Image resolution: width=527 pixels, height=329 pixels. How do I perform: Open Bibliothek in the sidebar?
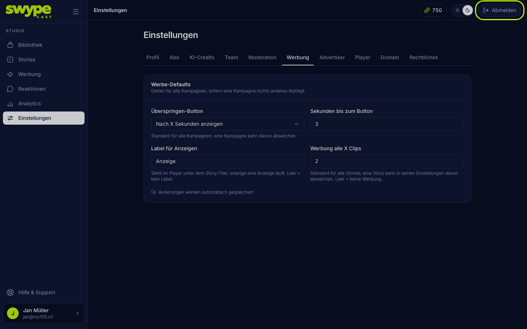[x=44, y=45]
